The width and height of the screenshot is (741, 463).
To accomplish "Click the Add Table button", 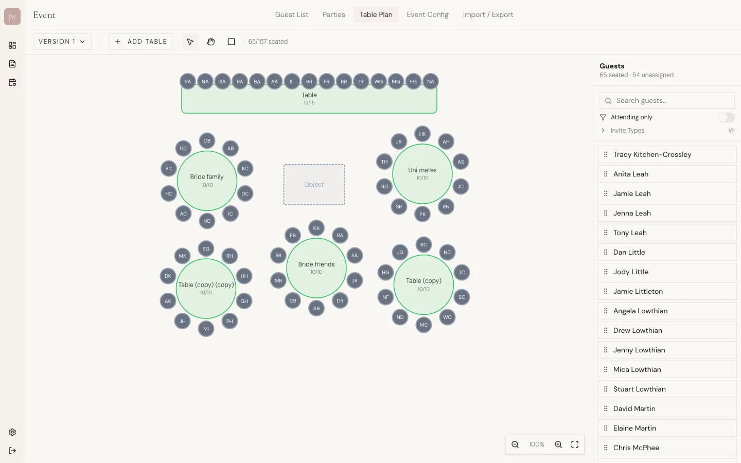I will 140,42.
